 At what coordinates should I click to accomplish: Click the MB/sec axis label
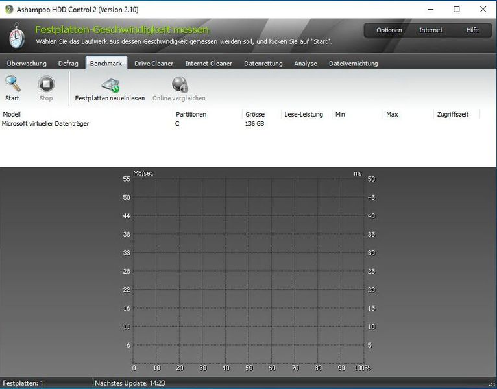point(143,173)
